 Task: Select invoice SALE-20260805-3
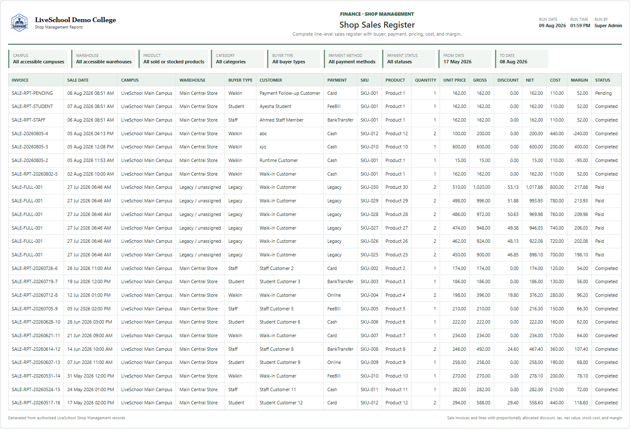30,147
